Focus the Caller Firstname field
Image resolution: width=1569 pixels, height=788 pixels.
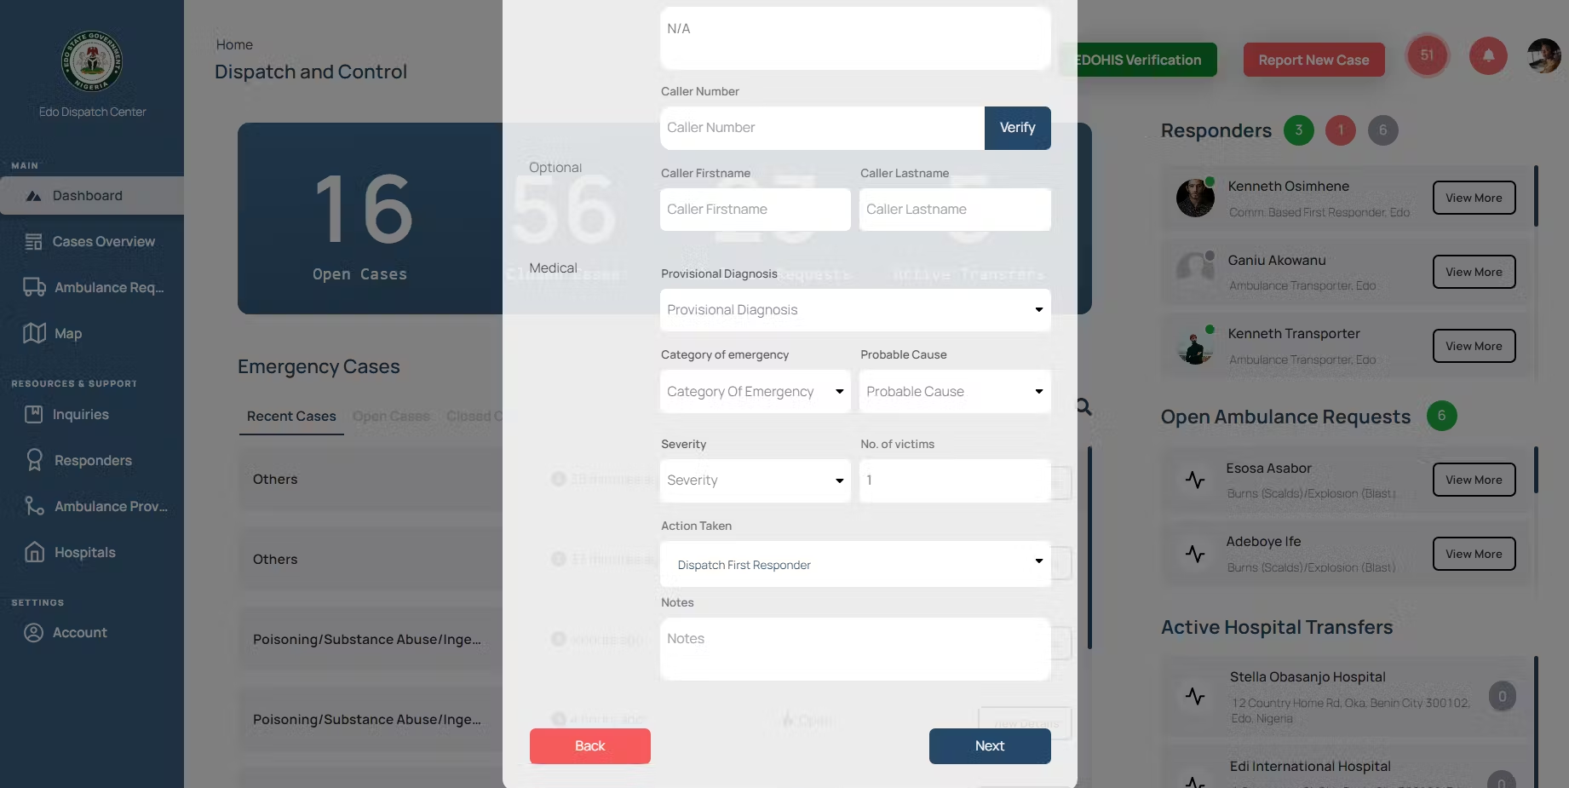coord(756,210)
